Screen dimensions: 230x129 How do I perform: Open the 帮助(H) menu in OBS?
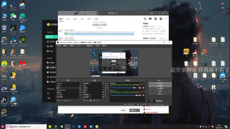click(104, 46)
